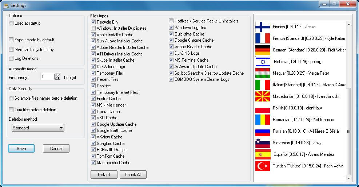Select Finnish [0.9.0.17] - Jesse entry

click(x=294, y=27)
